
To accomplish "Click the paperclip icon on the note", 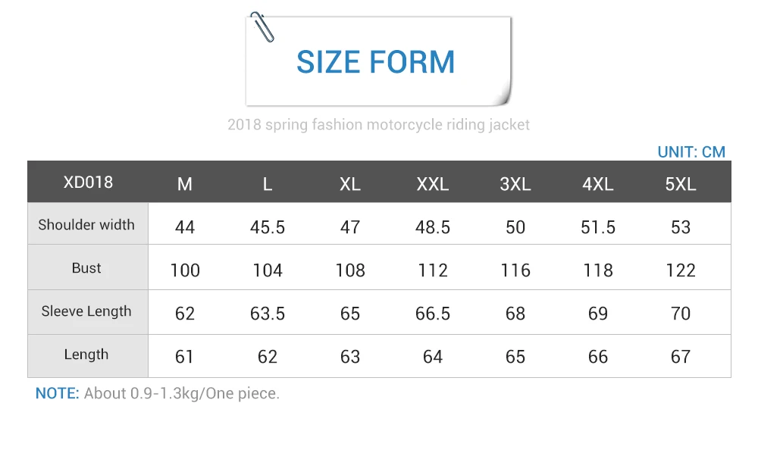I will click(262, 27).
